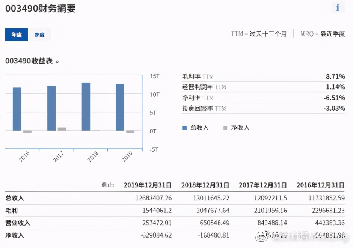Select the 年度 tab
The height and width of the screenshot is (248, 353).
(x=16, y=34)
